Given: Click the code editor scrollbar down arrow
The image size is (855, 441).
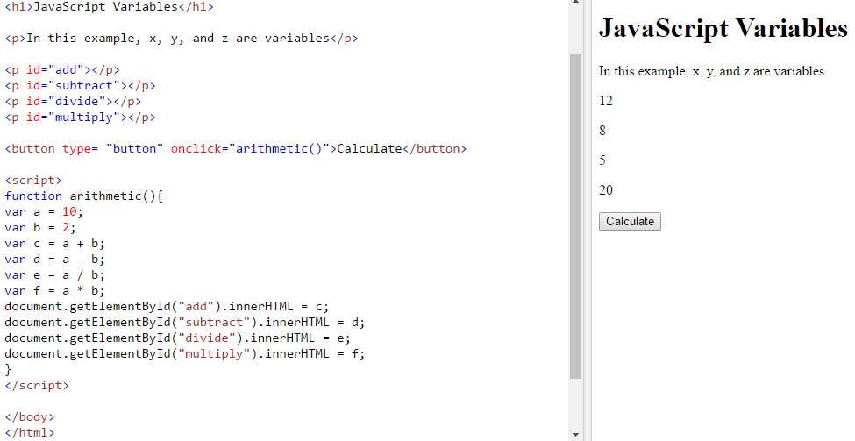Looking at the screenshot, I should point(575,435).
